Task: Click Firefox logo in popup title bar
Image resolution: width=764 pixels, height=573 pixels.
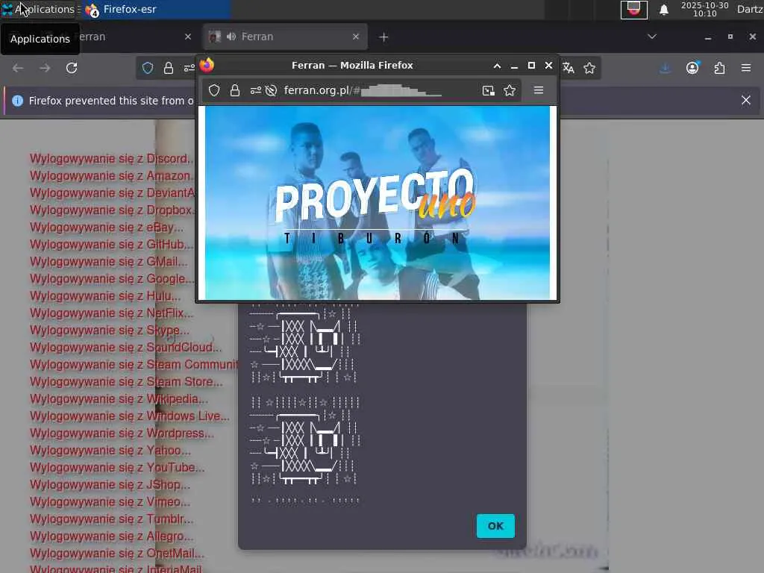Action: (x=207, y=65)
